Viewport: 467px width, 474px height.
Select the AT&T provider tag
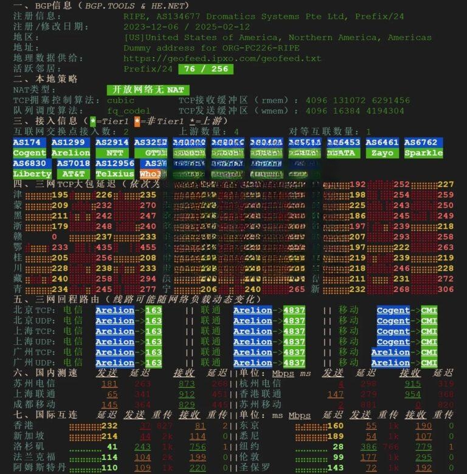tap(73, 174)
